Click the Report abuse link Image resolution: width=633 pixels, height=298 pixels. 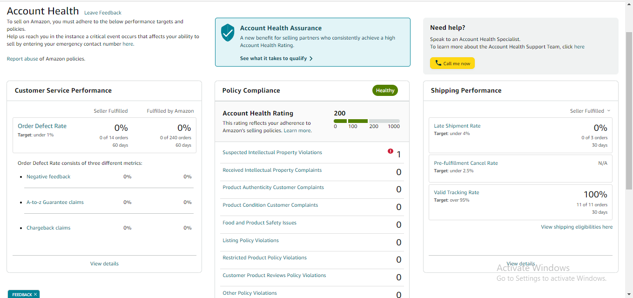22,59
